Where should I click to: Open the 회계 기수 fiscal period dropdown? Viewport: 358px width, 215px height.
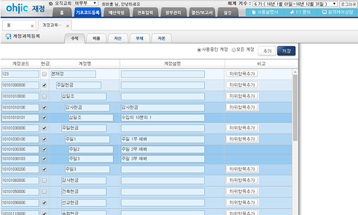[295, 4]
